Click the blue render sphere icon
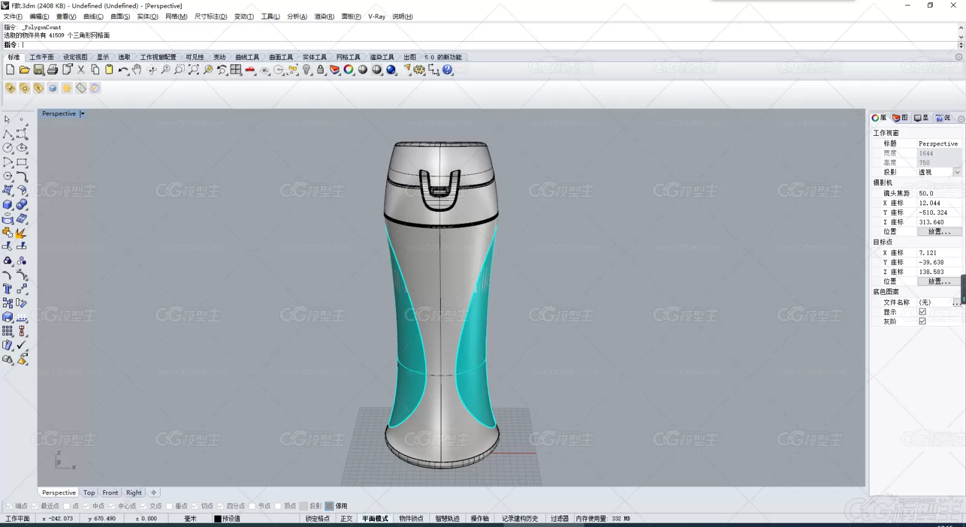 point(391,70)
